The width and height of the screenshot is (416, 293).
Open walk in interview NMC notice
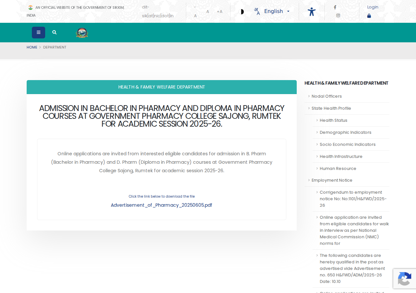pyautogui.click(x=354, y=230)
